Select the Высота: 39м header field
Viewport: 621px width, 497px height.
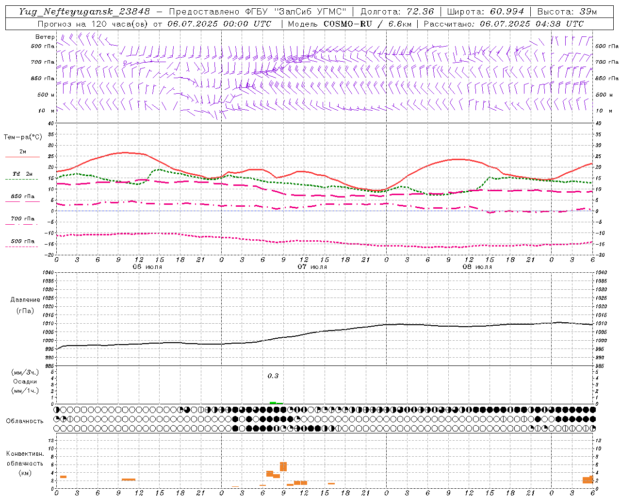567,12
